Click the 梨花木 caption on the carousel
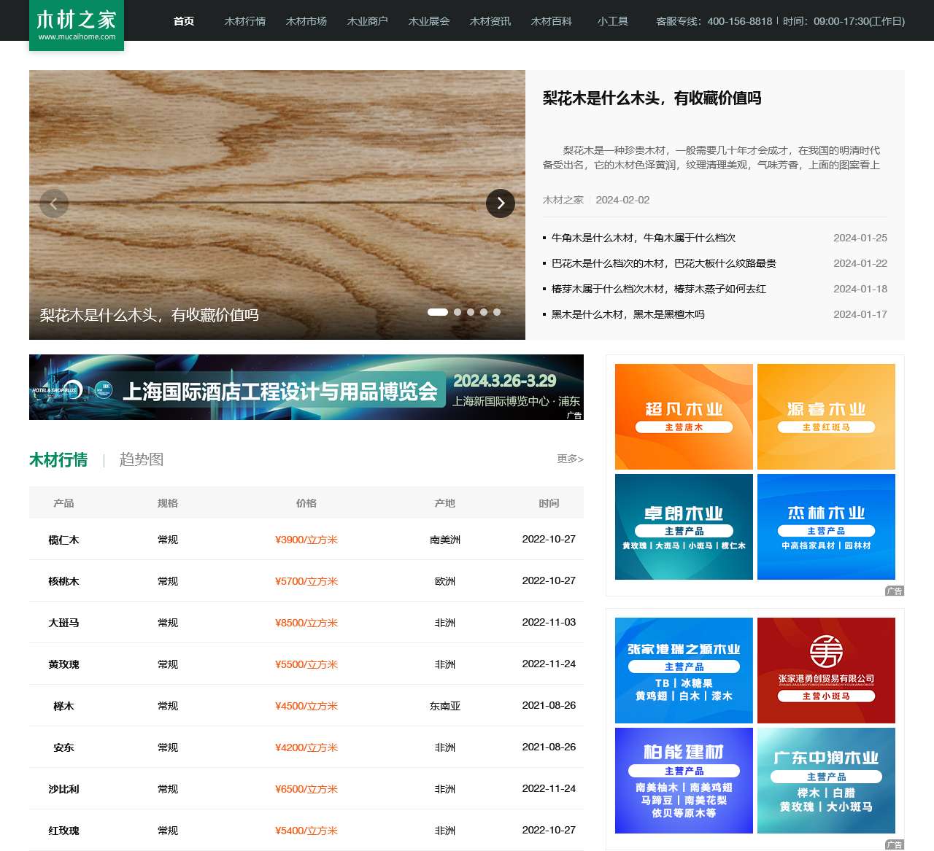Screen dimensions: 934x851 150,315
